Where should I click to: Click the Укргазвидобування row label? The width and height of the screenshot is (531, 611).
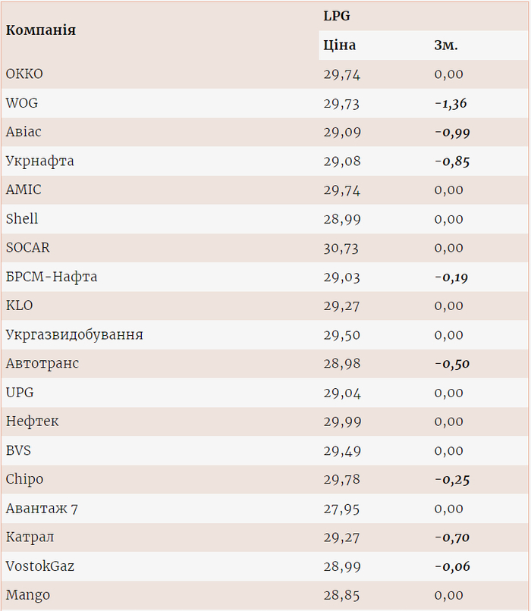click(x=74, y=334)
